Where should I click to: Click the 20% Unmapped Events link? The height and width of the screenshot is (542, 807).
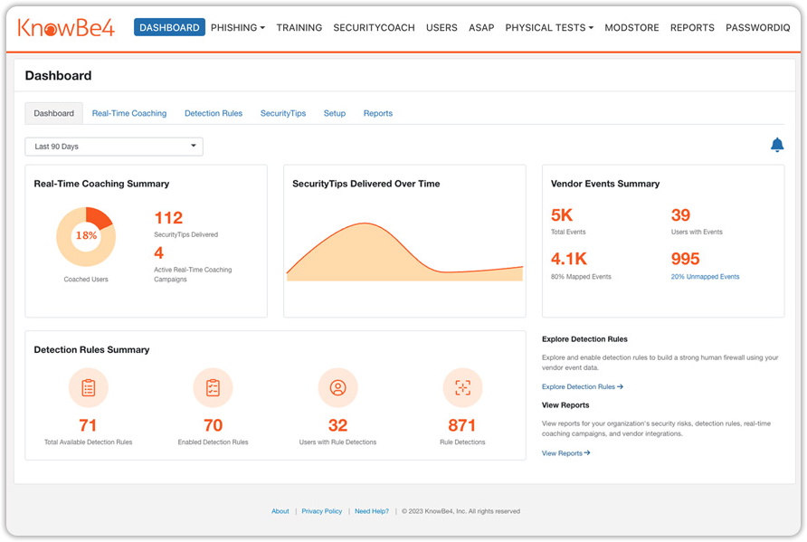point(705,277)
